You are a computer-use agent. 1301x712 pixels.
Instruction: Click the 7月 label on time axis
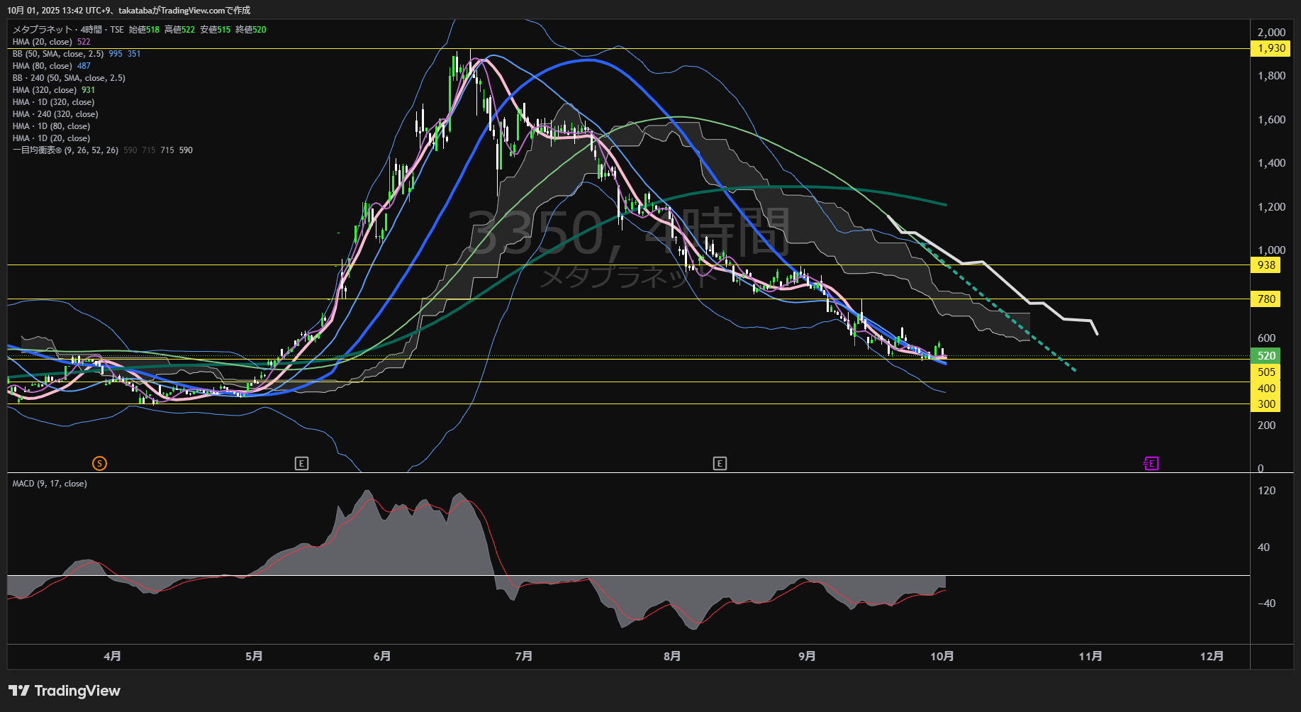[x=523, y=657]
